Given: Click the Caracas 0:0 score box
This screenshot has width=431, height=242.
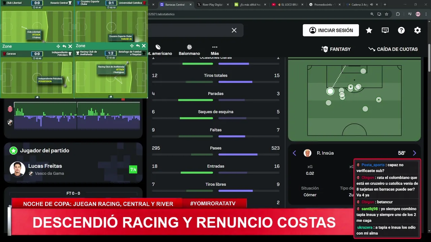Looking at the screenshot, I should tap(37, 54).
